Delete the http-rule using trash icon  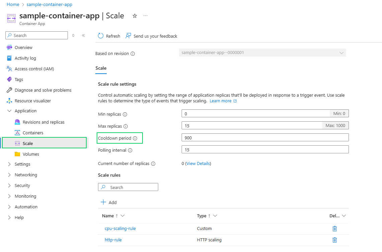click(x=335, y=240)
